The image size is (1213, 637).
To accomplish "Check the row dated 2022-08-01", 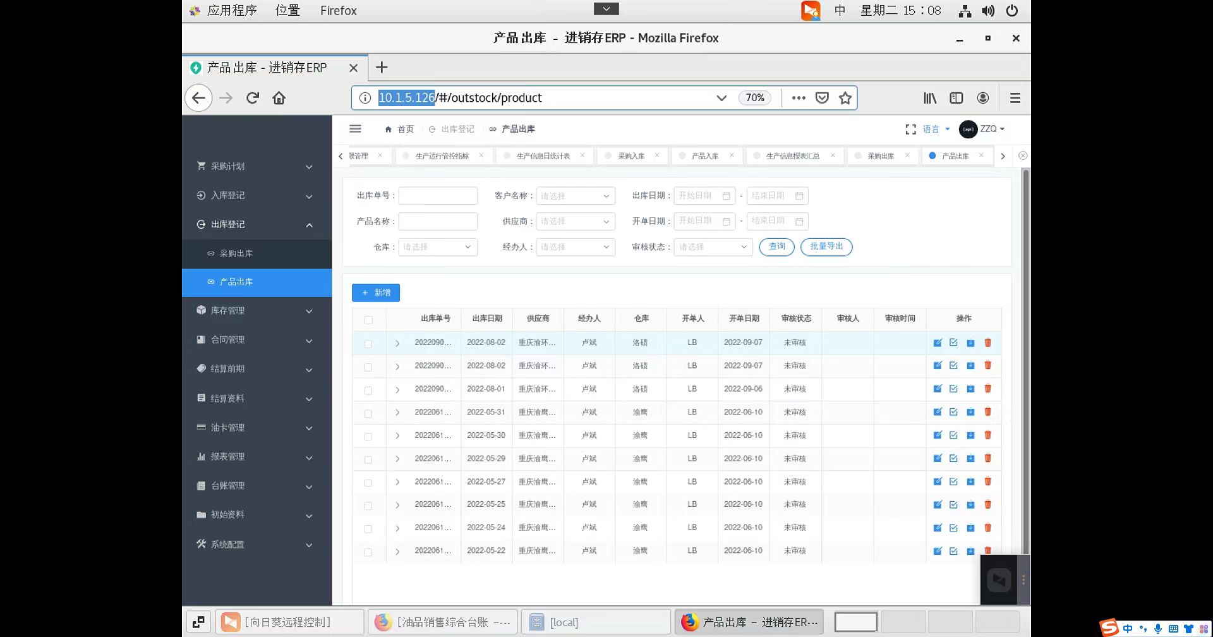I will tap(368, 391).
